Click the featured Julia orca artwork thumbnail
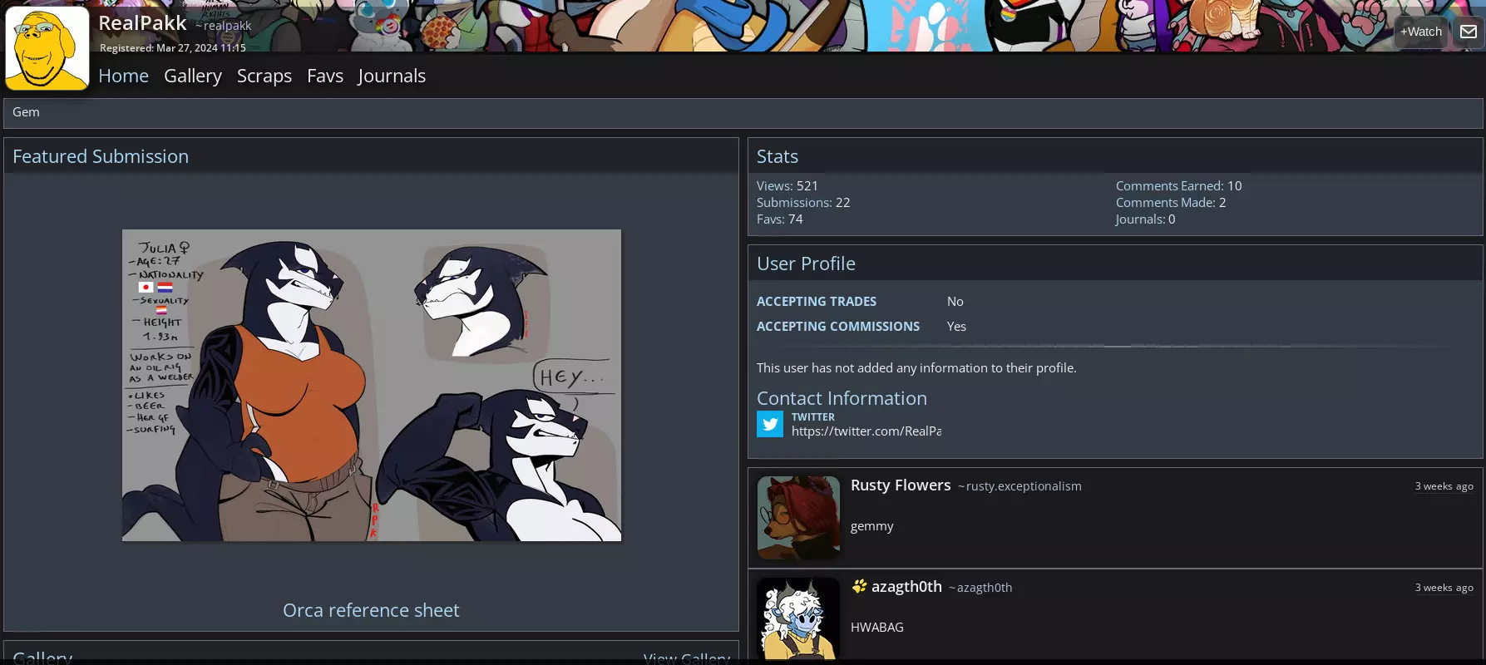1486x665 pixels. (x=372, y=385)
